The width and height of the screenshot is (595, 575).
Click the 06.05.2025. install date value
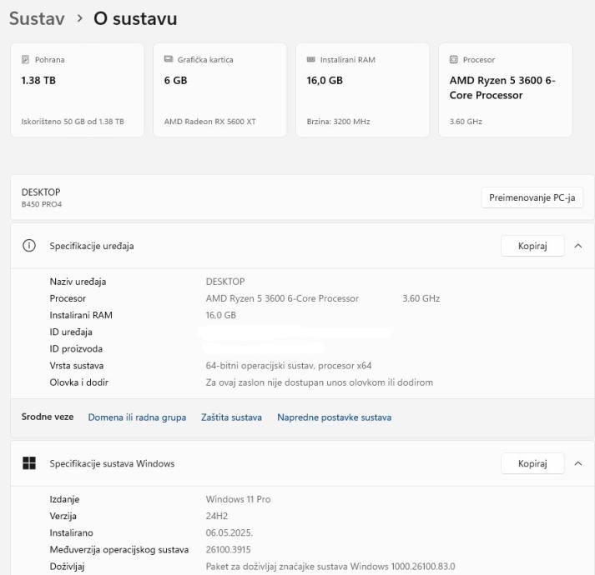point(229,532)
